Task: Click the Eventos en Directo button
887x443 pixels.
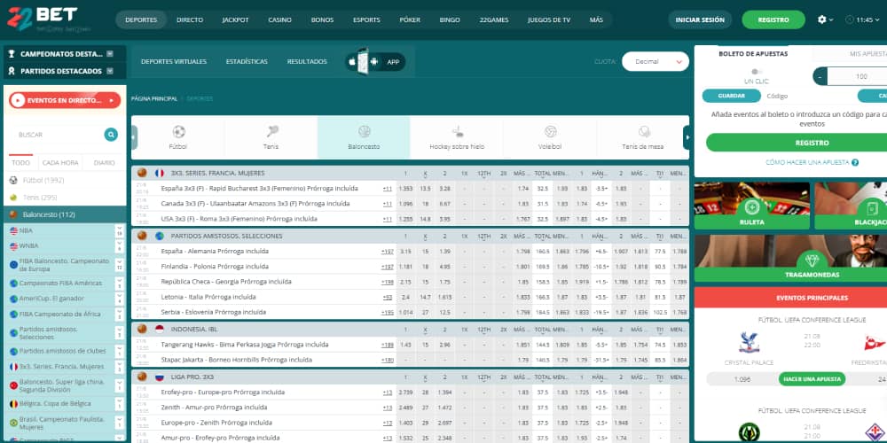Action: click(65, 101)
